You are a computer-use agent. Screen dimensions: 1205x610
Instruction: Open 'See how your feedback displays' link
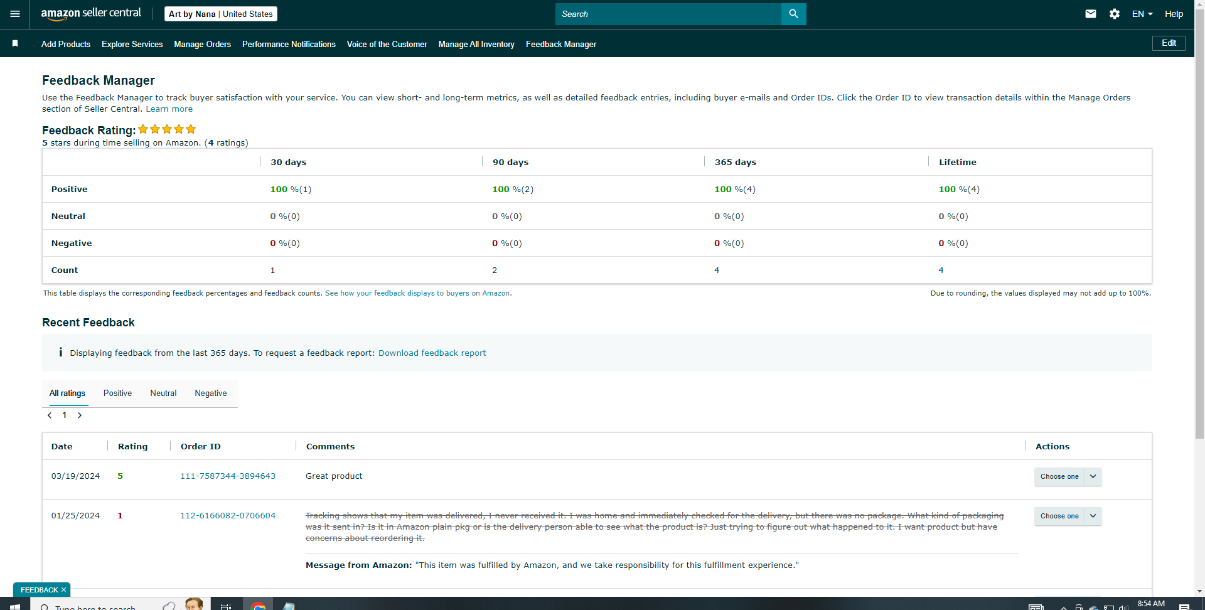tap(417, 293)
